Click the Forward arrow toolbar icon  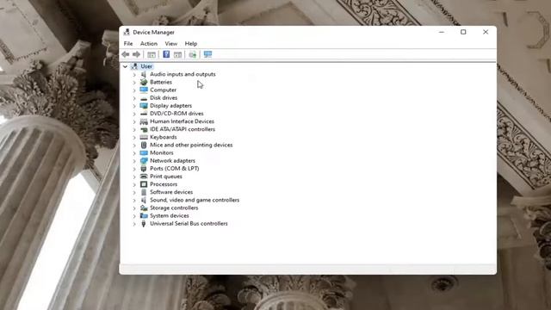click(x=136, y=54)
